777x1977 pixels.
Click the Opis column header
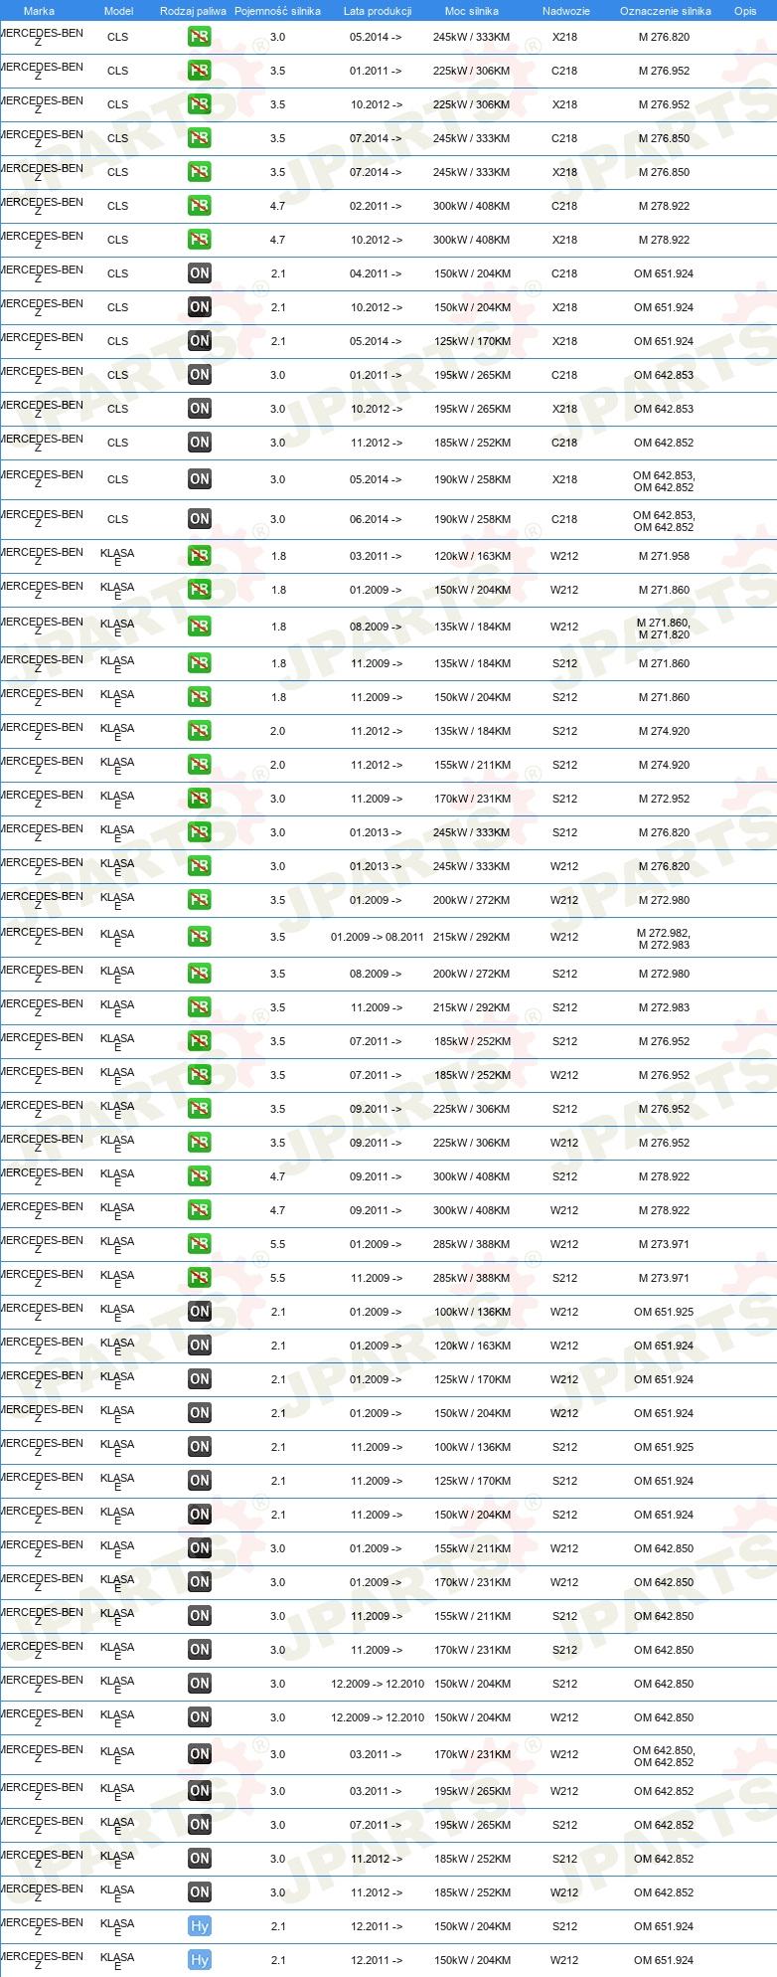pyautogui.click(x=745, y=11)
